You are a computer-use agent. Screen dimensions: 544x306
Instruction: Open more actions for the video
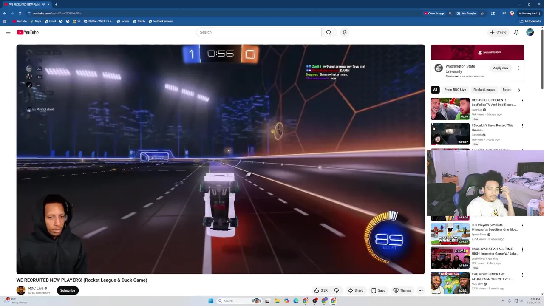click(x=421, y=290)
